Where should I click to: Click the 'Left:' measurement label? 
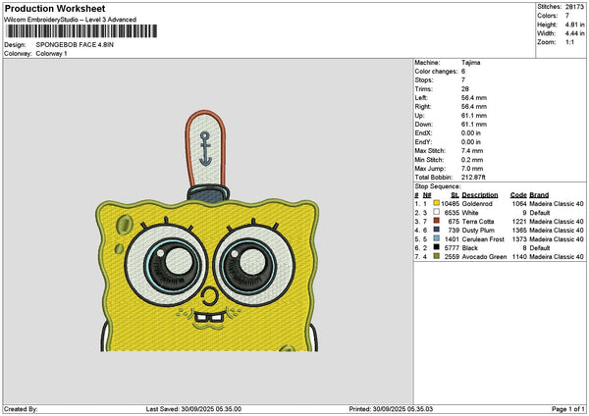click(x=420, y=97)
